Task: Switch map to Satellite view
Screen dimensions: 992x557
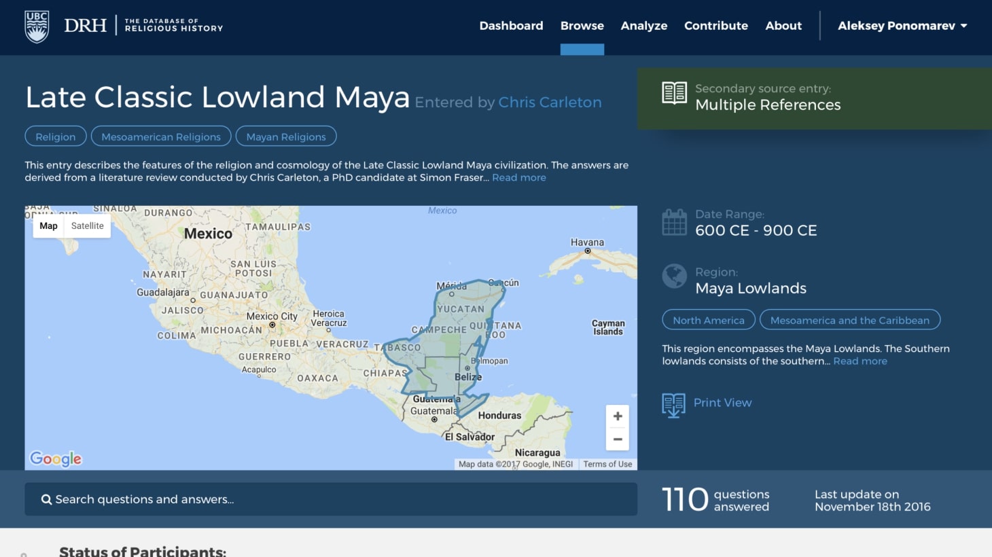Action: pyautogui.click(x=88, y=226)
